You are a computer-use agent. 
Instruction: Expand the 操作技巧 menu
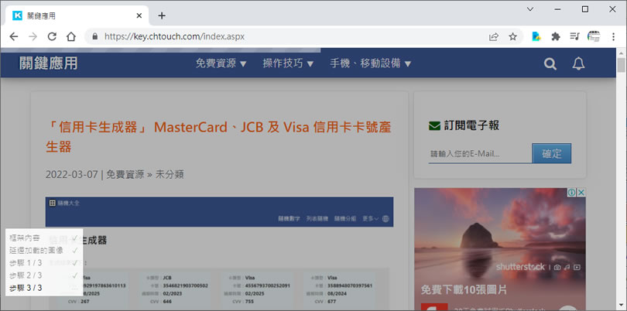[x=288, y=63]
